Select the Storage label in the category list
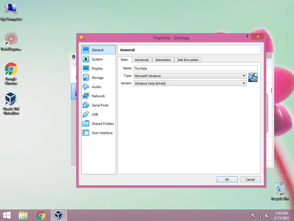This screenshot has height=221, width=294. point(98,78)
